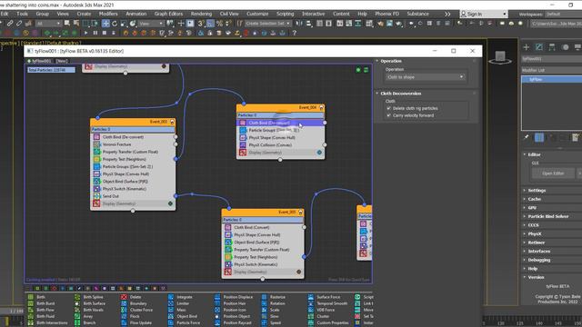Image resolution: width=582 pixels, height=327 pixels.
Task: Open the Scripting menu
Action: click(x=285, y=14)
